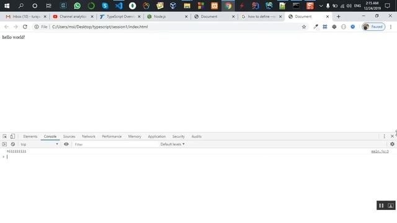This screenshot has height=223, width=397.
Task: Show the console sidebar
Action: click(x=4, y=144)
